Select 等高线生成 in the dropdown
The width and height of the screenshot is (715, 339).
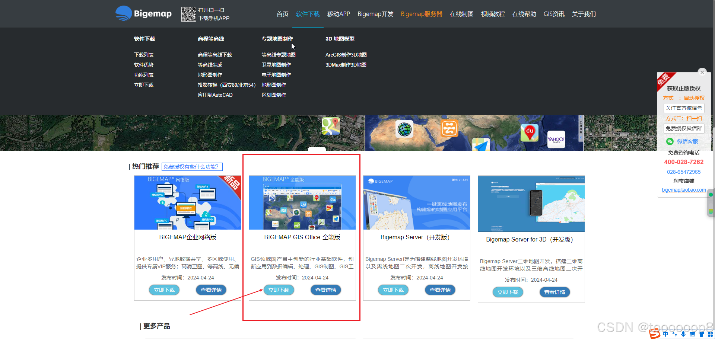point(210,65)
